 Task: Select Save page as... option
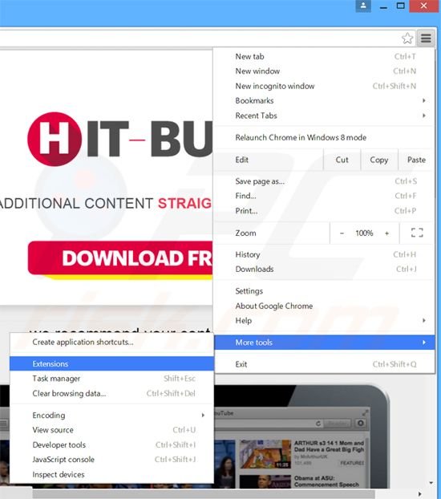325,181
